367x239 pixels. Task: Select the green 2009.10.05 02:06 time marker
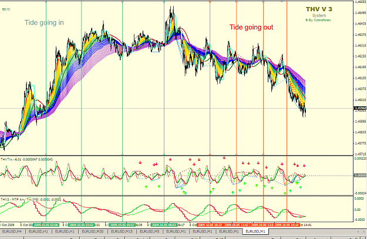coord(46,225)
